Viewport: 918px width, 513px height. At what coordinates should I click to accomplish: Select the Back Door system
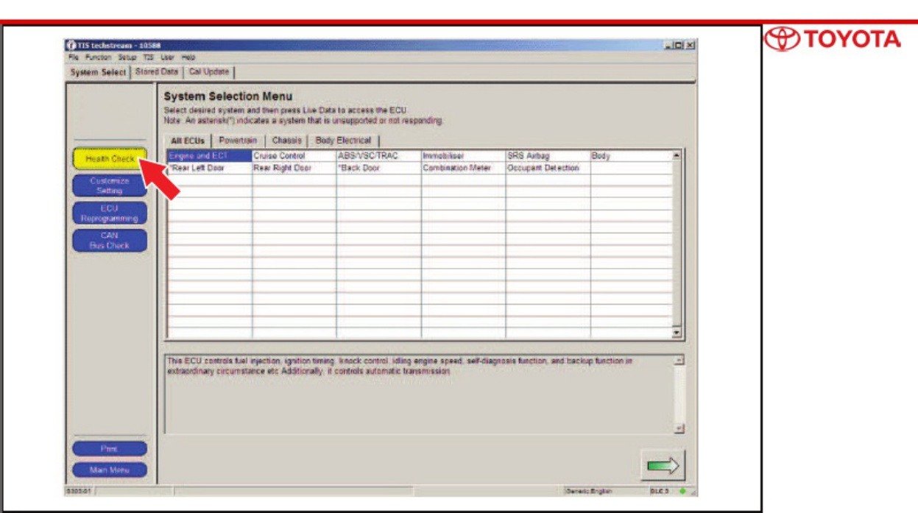coord(379,168)
